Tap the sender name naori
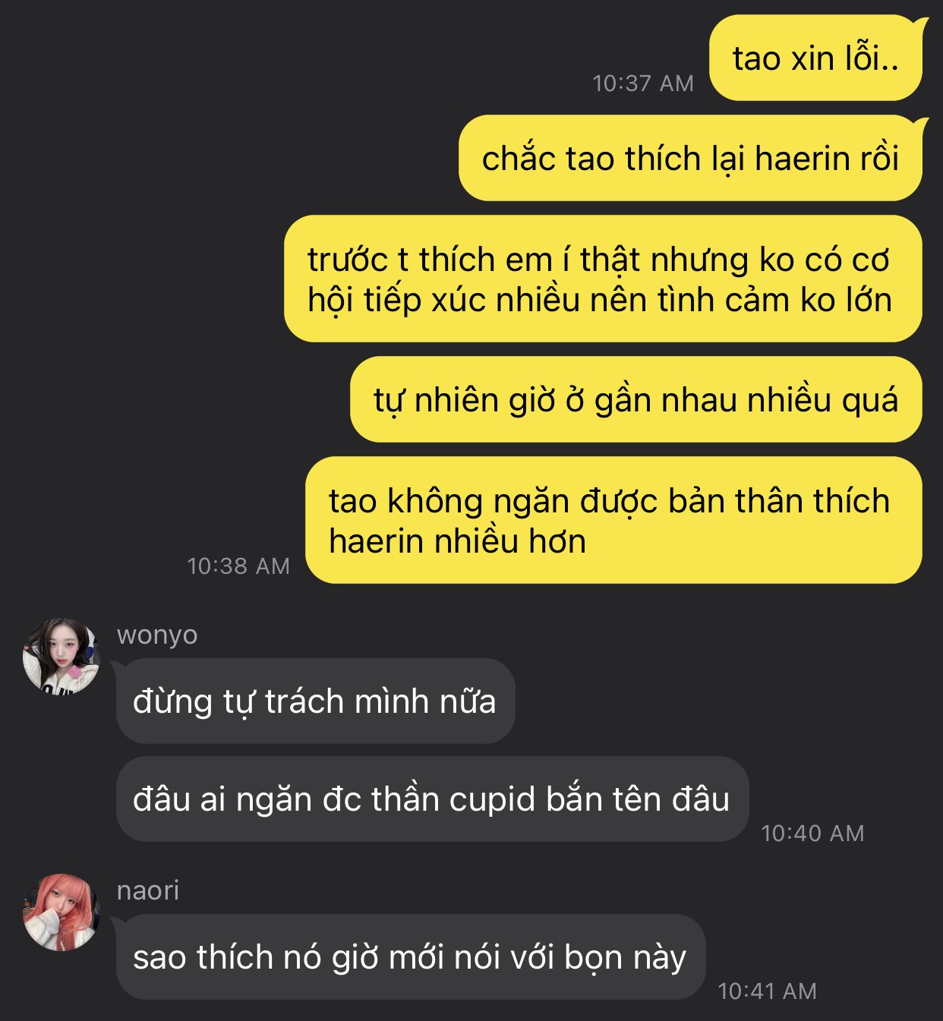943x1021 pixels. coord(148,890)
